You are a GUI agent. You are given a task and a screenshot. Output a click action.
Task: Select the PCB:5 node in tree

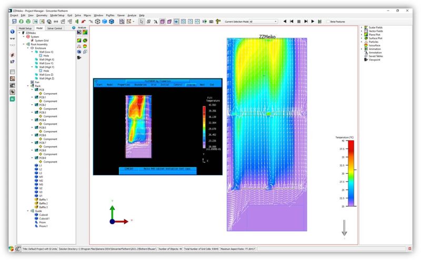click(x=43, y=127)
